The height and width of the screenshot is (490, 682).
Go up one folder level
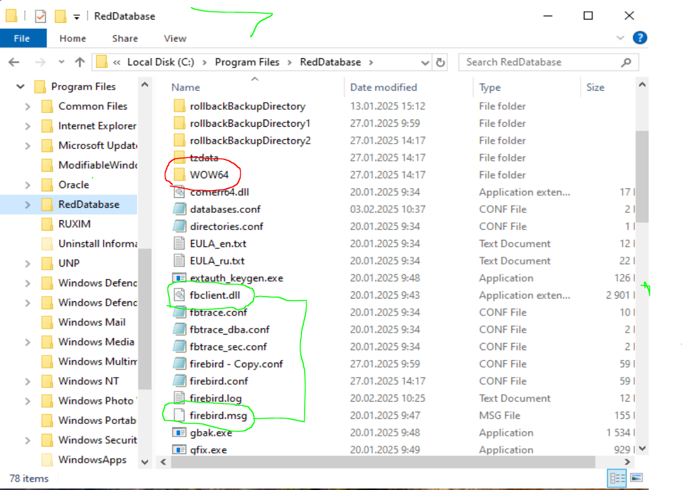pos(80,62)
